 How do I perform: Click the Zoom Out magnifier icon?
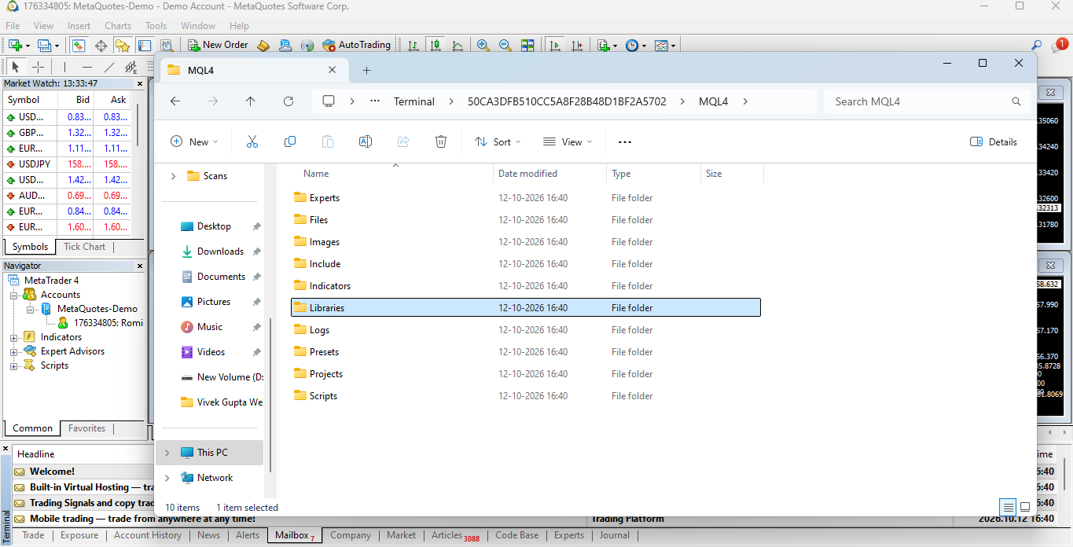pos(505,46)
